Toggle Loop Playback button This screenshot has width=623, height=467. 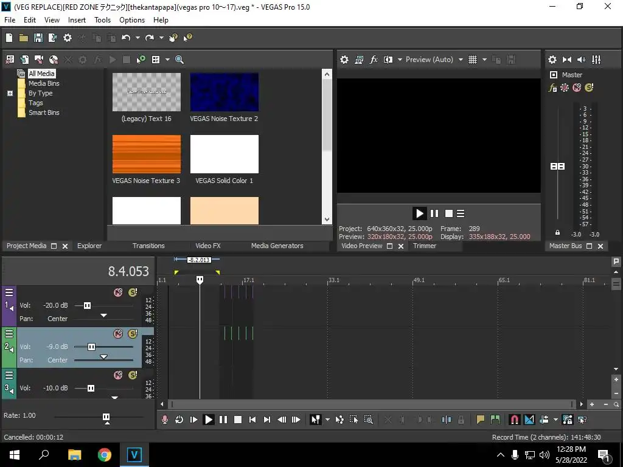pos(179,420)
